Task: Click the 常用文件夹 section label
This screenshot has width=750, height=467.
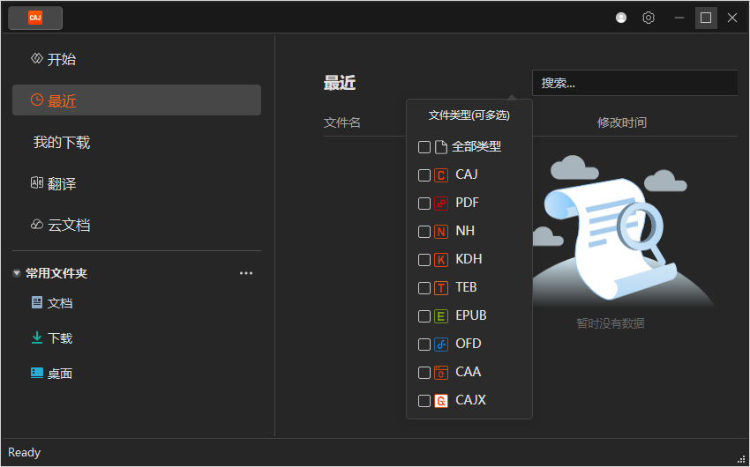Action: (56, 273)
